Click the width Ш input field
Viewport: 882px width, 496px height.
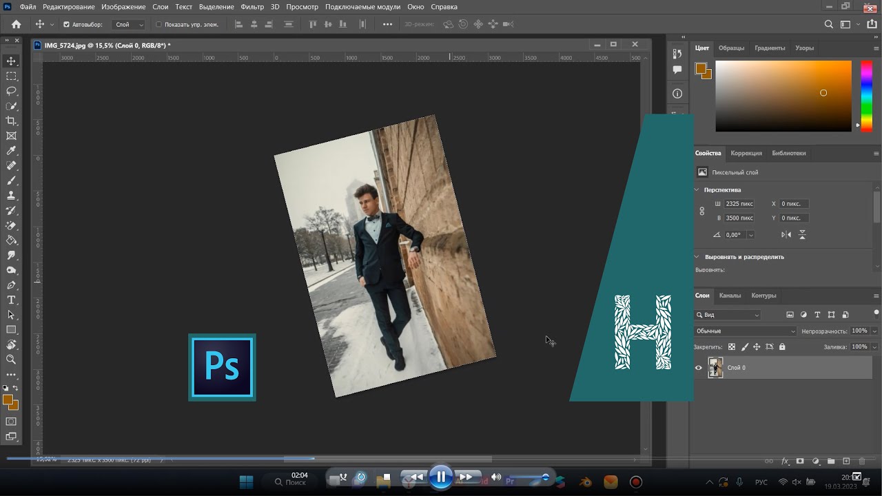(x=739, y=204)
